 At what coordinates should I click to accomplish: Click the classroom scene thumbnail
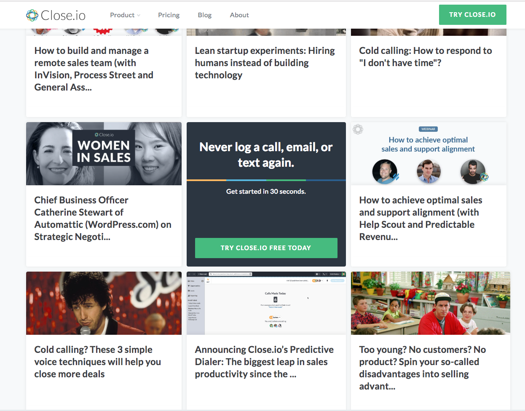(x=431, y=303)
